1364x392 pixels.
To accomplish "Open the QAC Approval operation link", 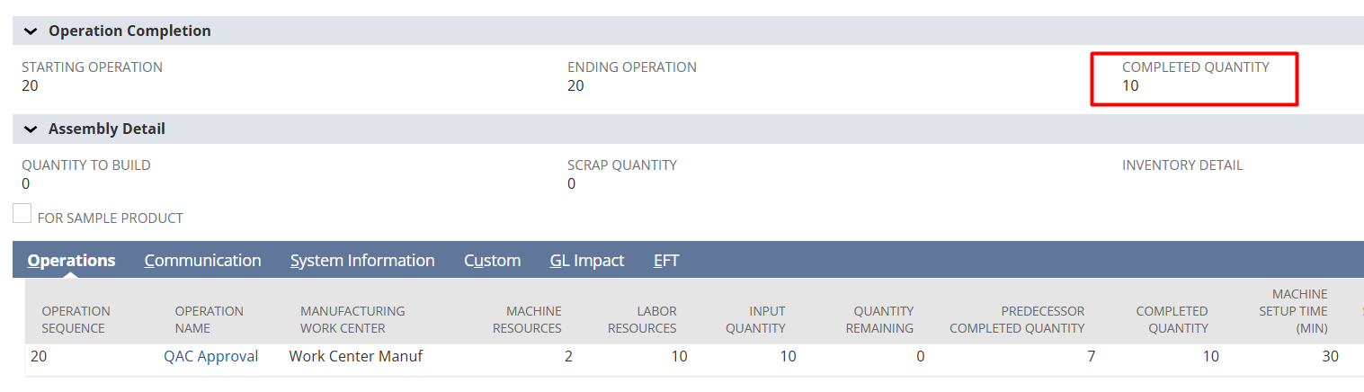I will click(x=210, y=357).
